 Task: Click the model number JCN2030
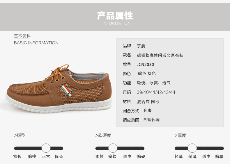(x=145, y=65)
